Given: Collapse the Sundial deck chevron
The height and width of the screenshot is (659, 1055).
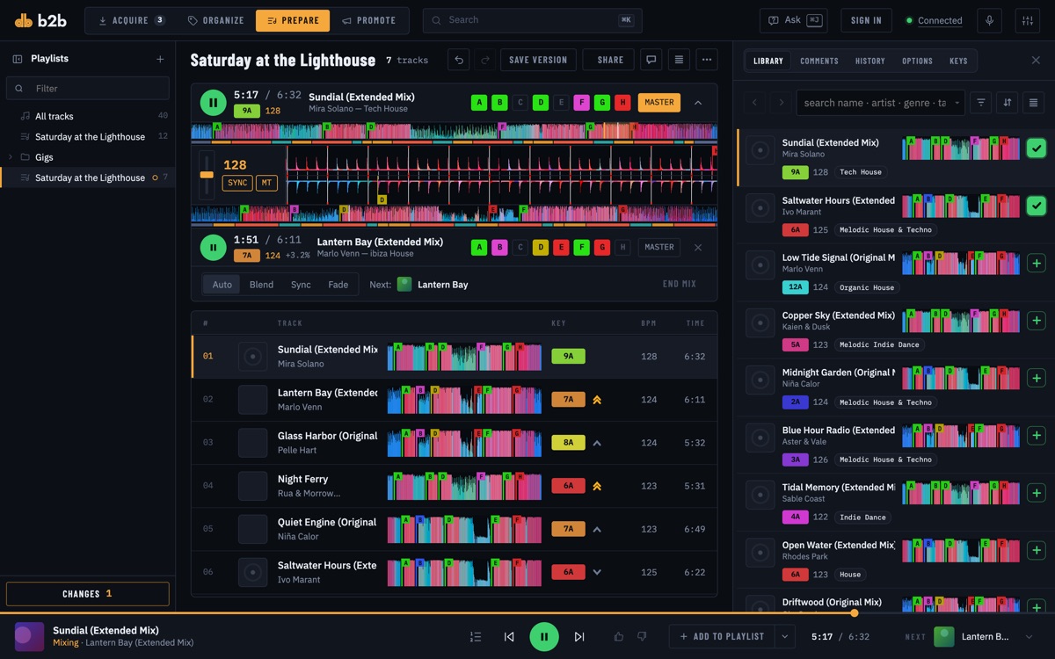Looking at the screenshot, I should pyautogui.click(x=698, y=103).
